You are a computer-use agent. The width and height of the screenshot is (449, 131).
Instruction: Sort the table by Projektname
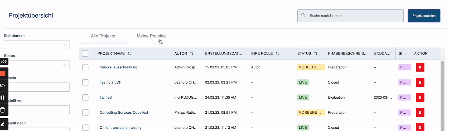(129, 53)
